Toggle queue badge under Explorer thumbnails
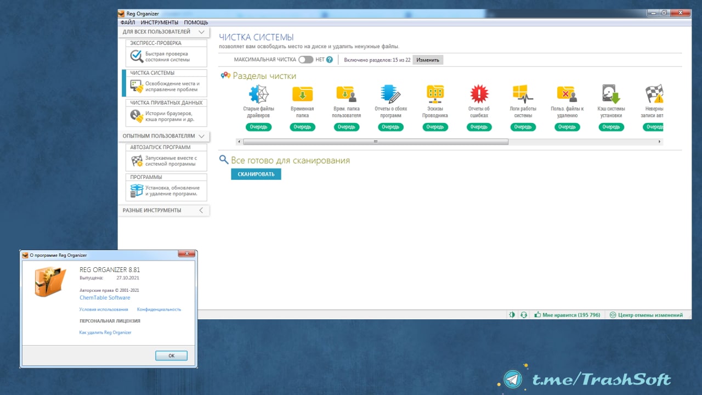This screenshot has height=395, width=702. [x=435, y=127]
